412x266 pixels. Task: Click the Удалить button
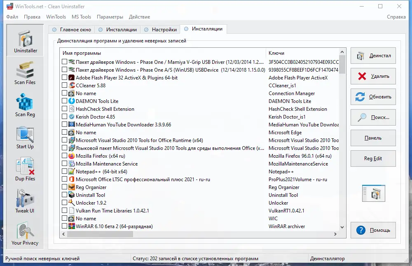point(373,76)
